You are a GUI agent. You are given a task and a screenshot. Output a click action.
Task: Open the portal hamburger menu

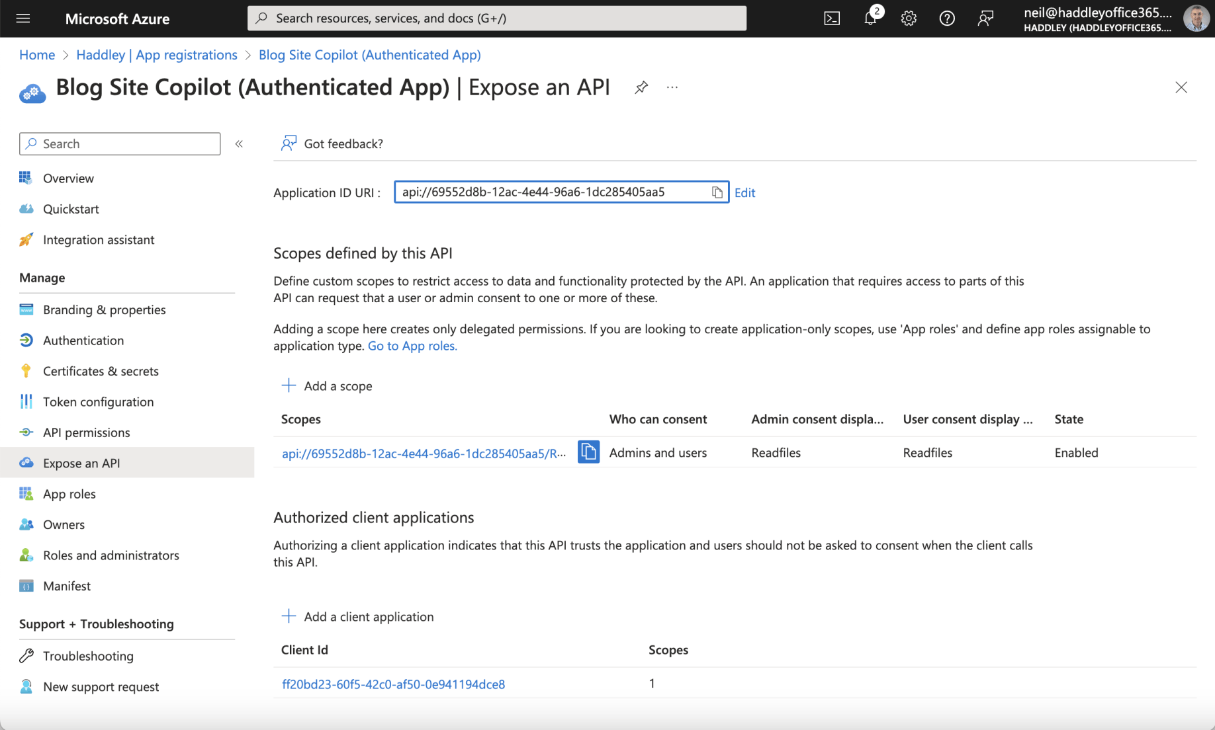[x=23, y=19]
